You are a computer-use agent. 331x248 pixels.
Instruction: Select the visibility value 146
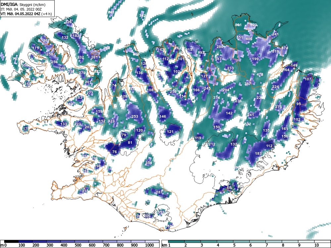click(163, 116)
